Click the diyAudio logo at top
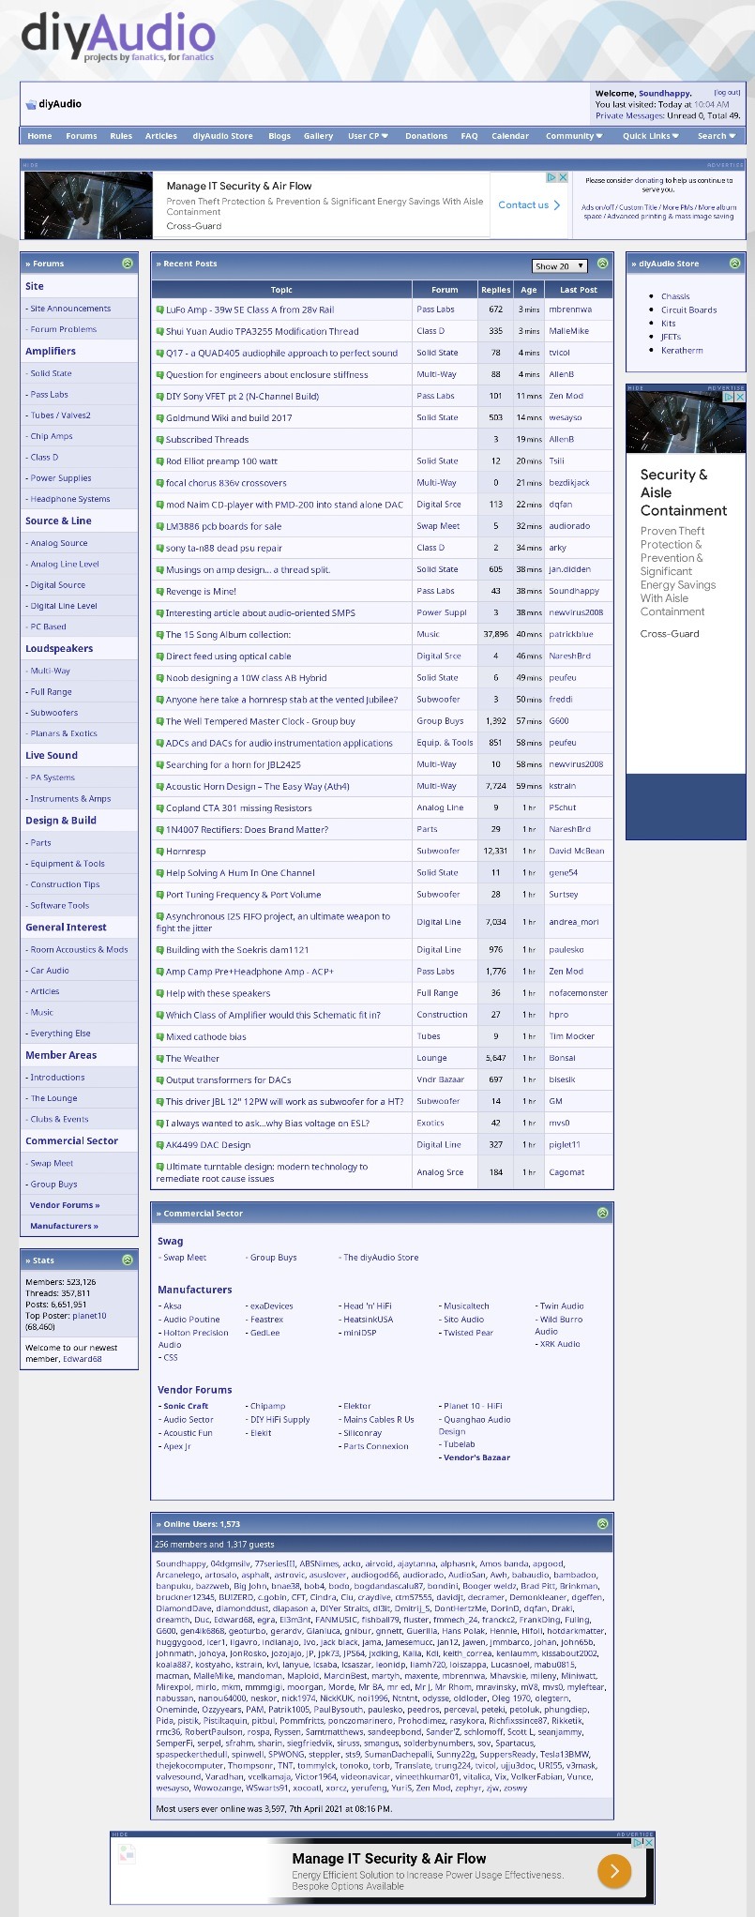The image size is (755, 1917). pyautogui.click(x=118, y=38)
